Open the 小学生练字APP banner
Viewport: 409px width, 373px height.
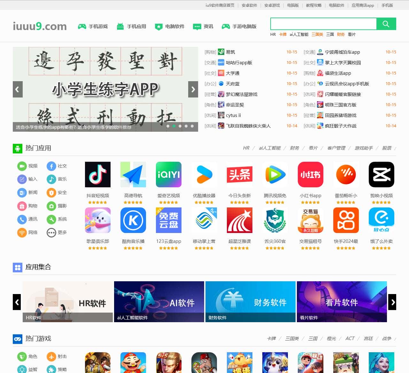click(x=105, y=89)
